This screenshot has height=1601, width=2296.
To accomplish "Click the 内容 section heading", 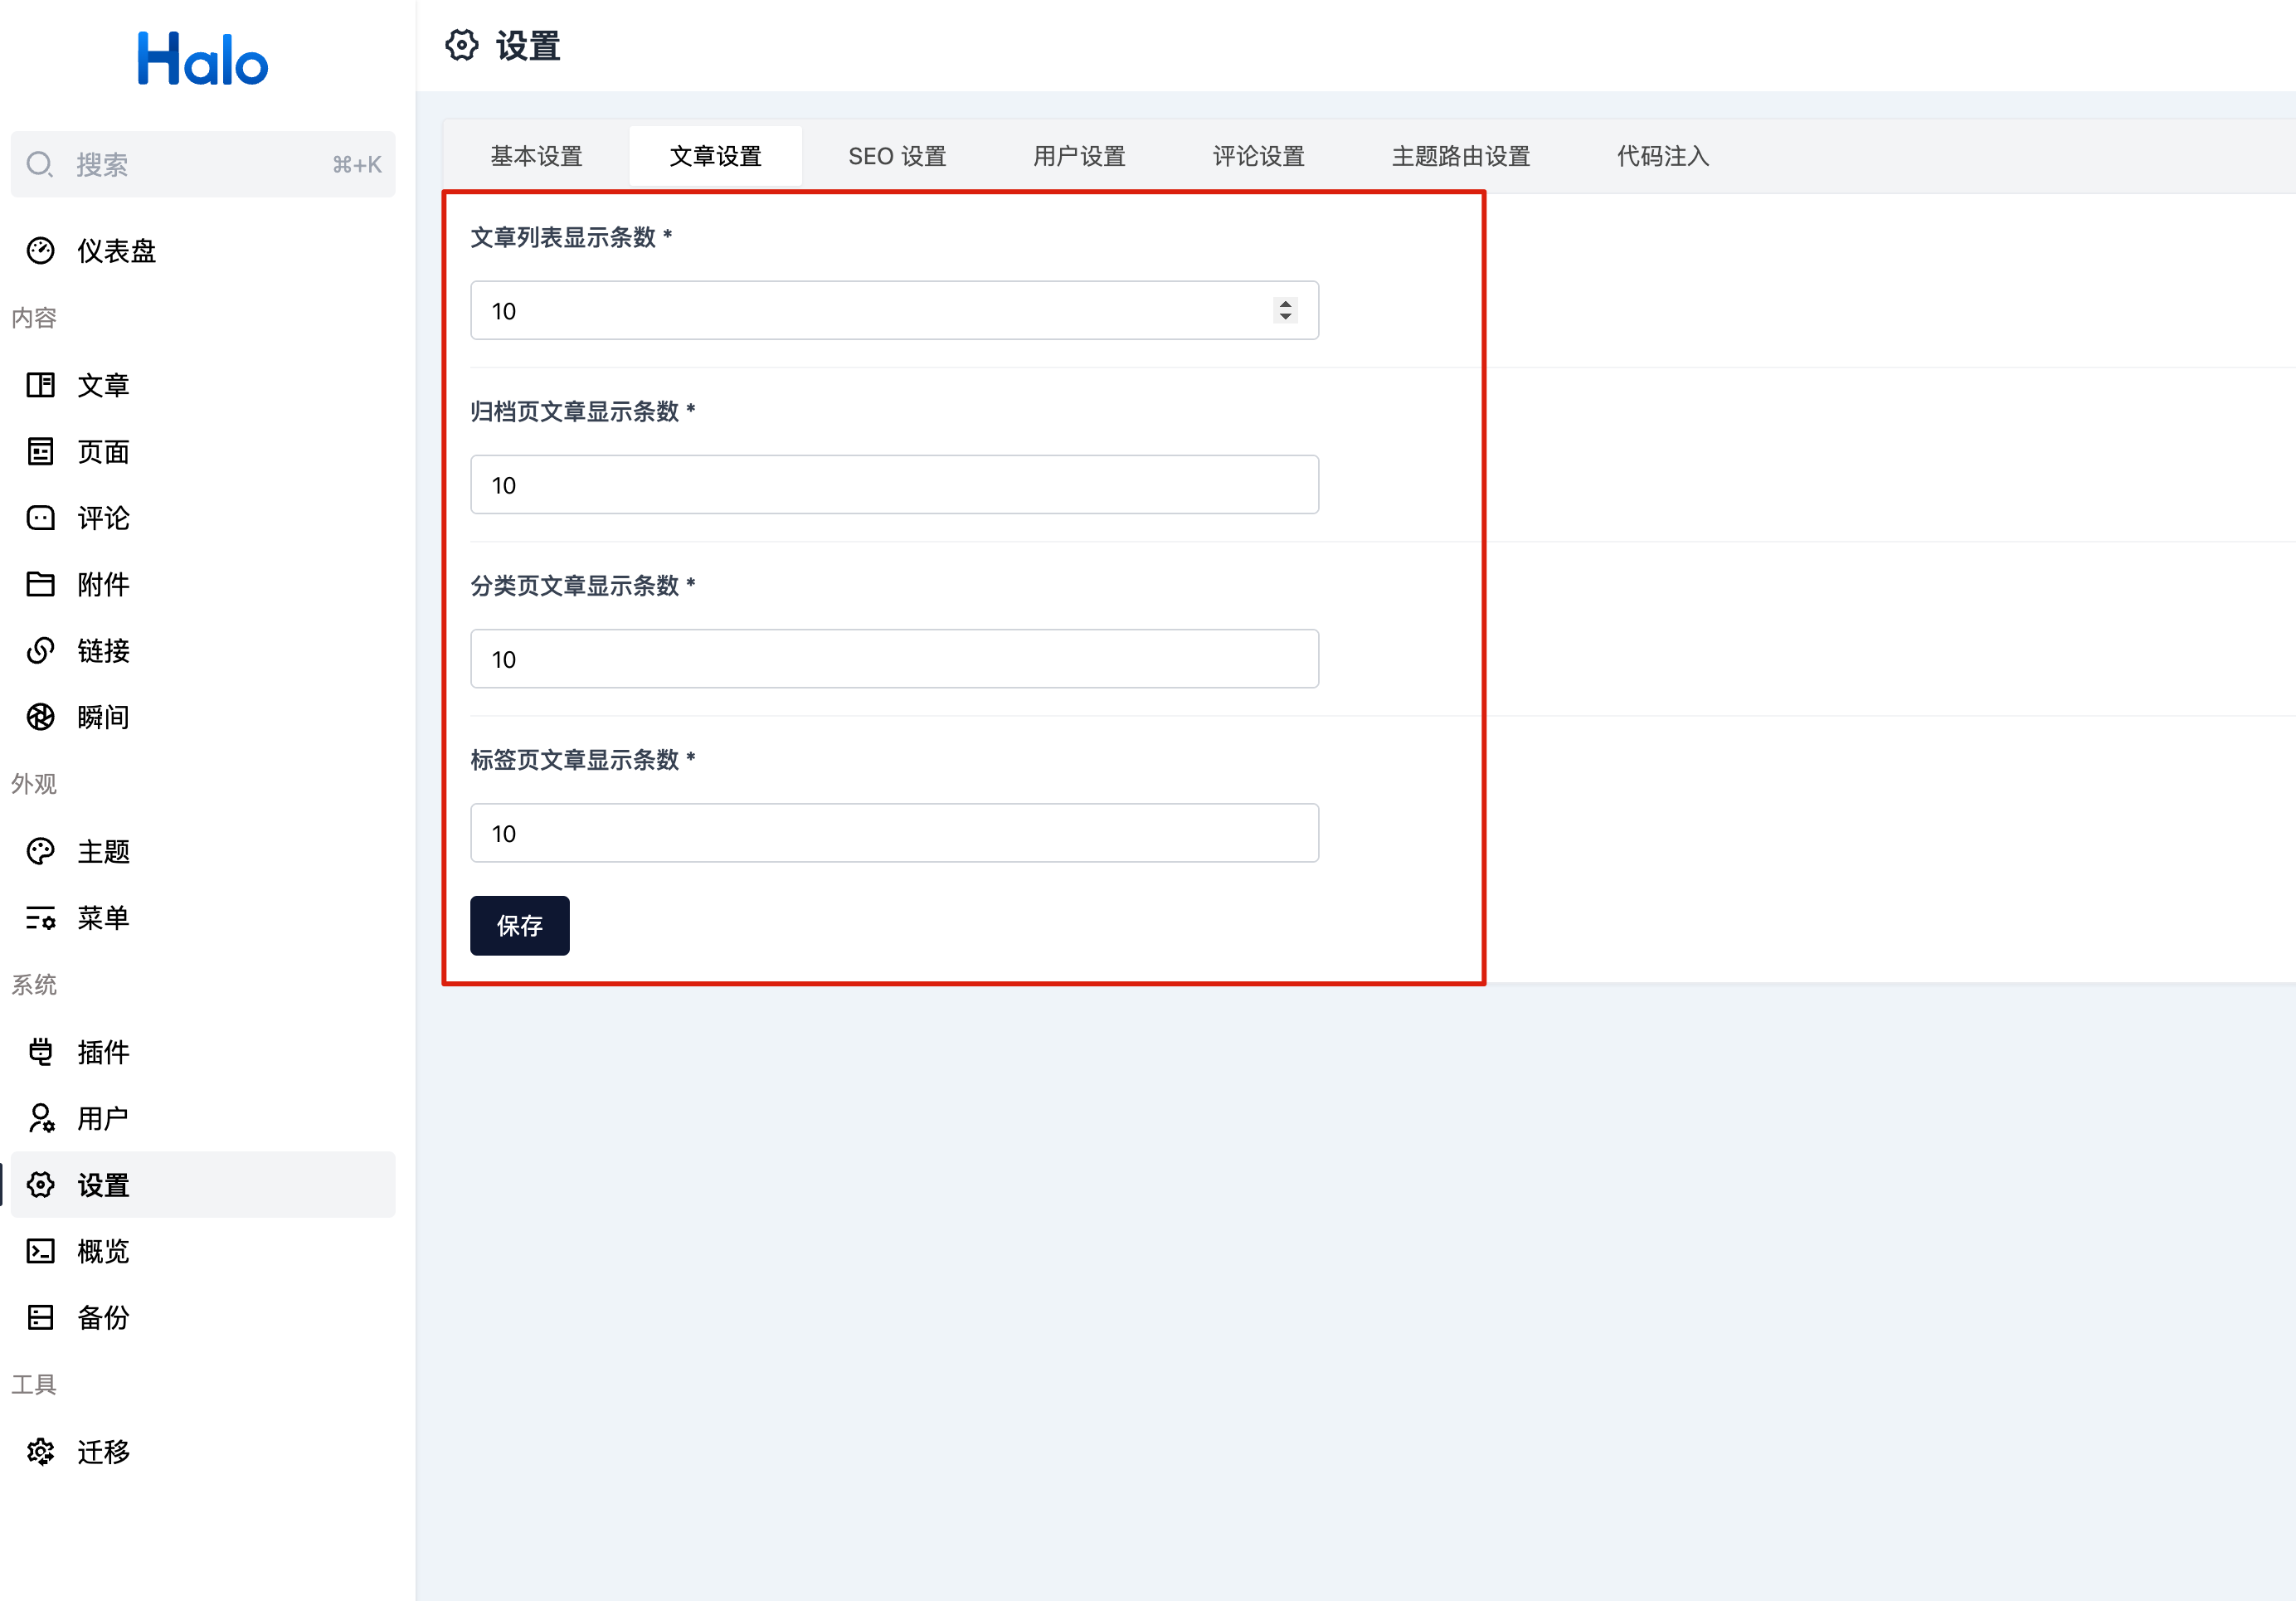I will (34, 318).
